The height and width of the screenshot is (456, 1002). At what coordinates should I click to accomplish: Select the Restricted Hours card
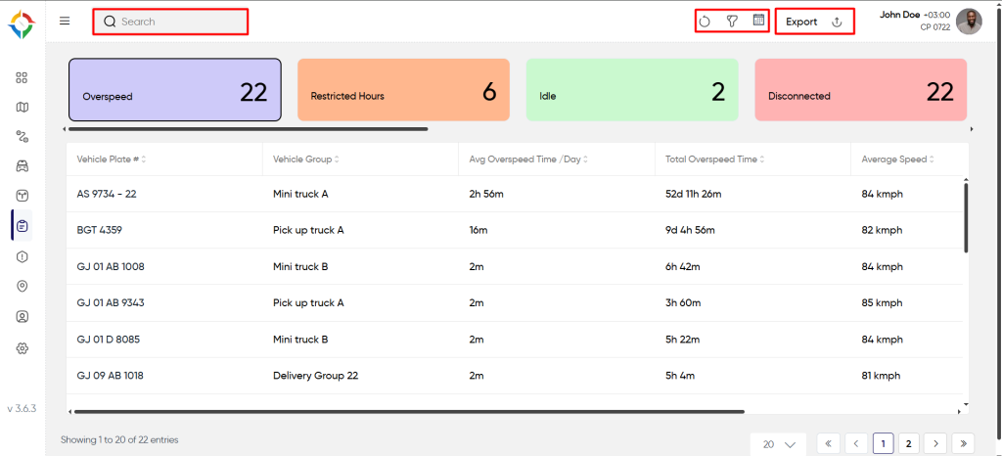403,89
